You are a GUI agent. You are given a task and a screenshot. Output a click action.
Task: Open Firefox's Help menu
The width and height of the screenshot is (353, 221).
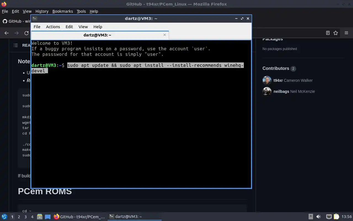click(x=94, y=11)
